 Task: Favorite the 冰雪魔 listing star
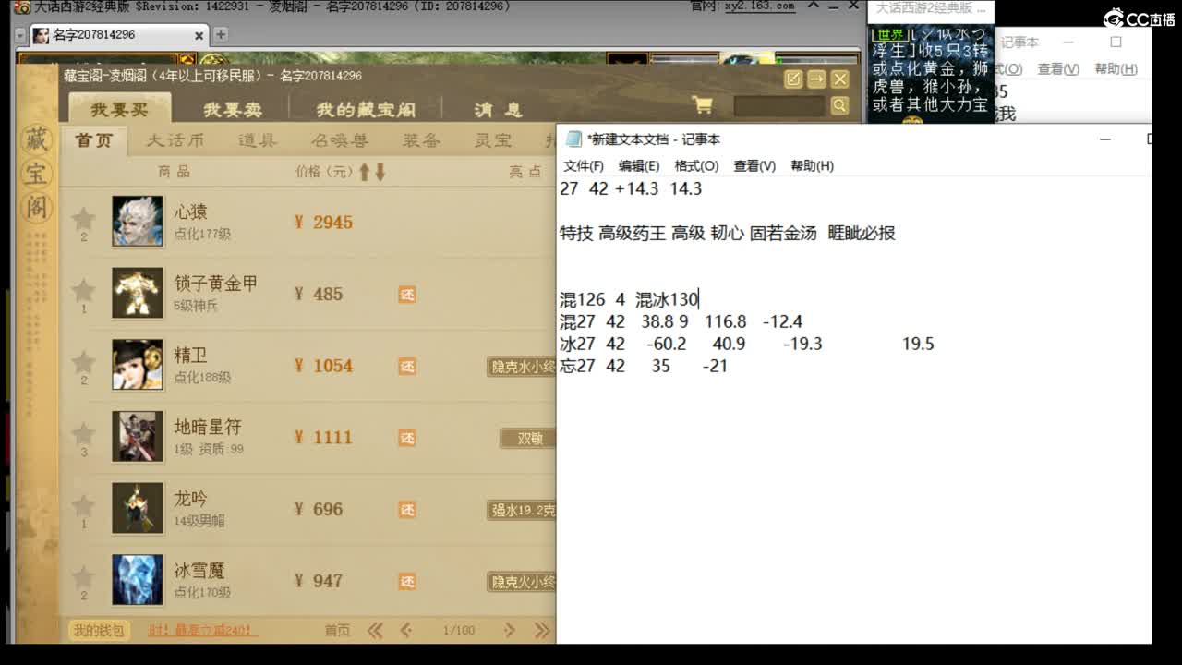point(84,577)
